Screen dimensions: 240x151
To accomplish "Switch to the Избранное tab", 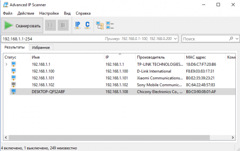I will coord(41,48).
